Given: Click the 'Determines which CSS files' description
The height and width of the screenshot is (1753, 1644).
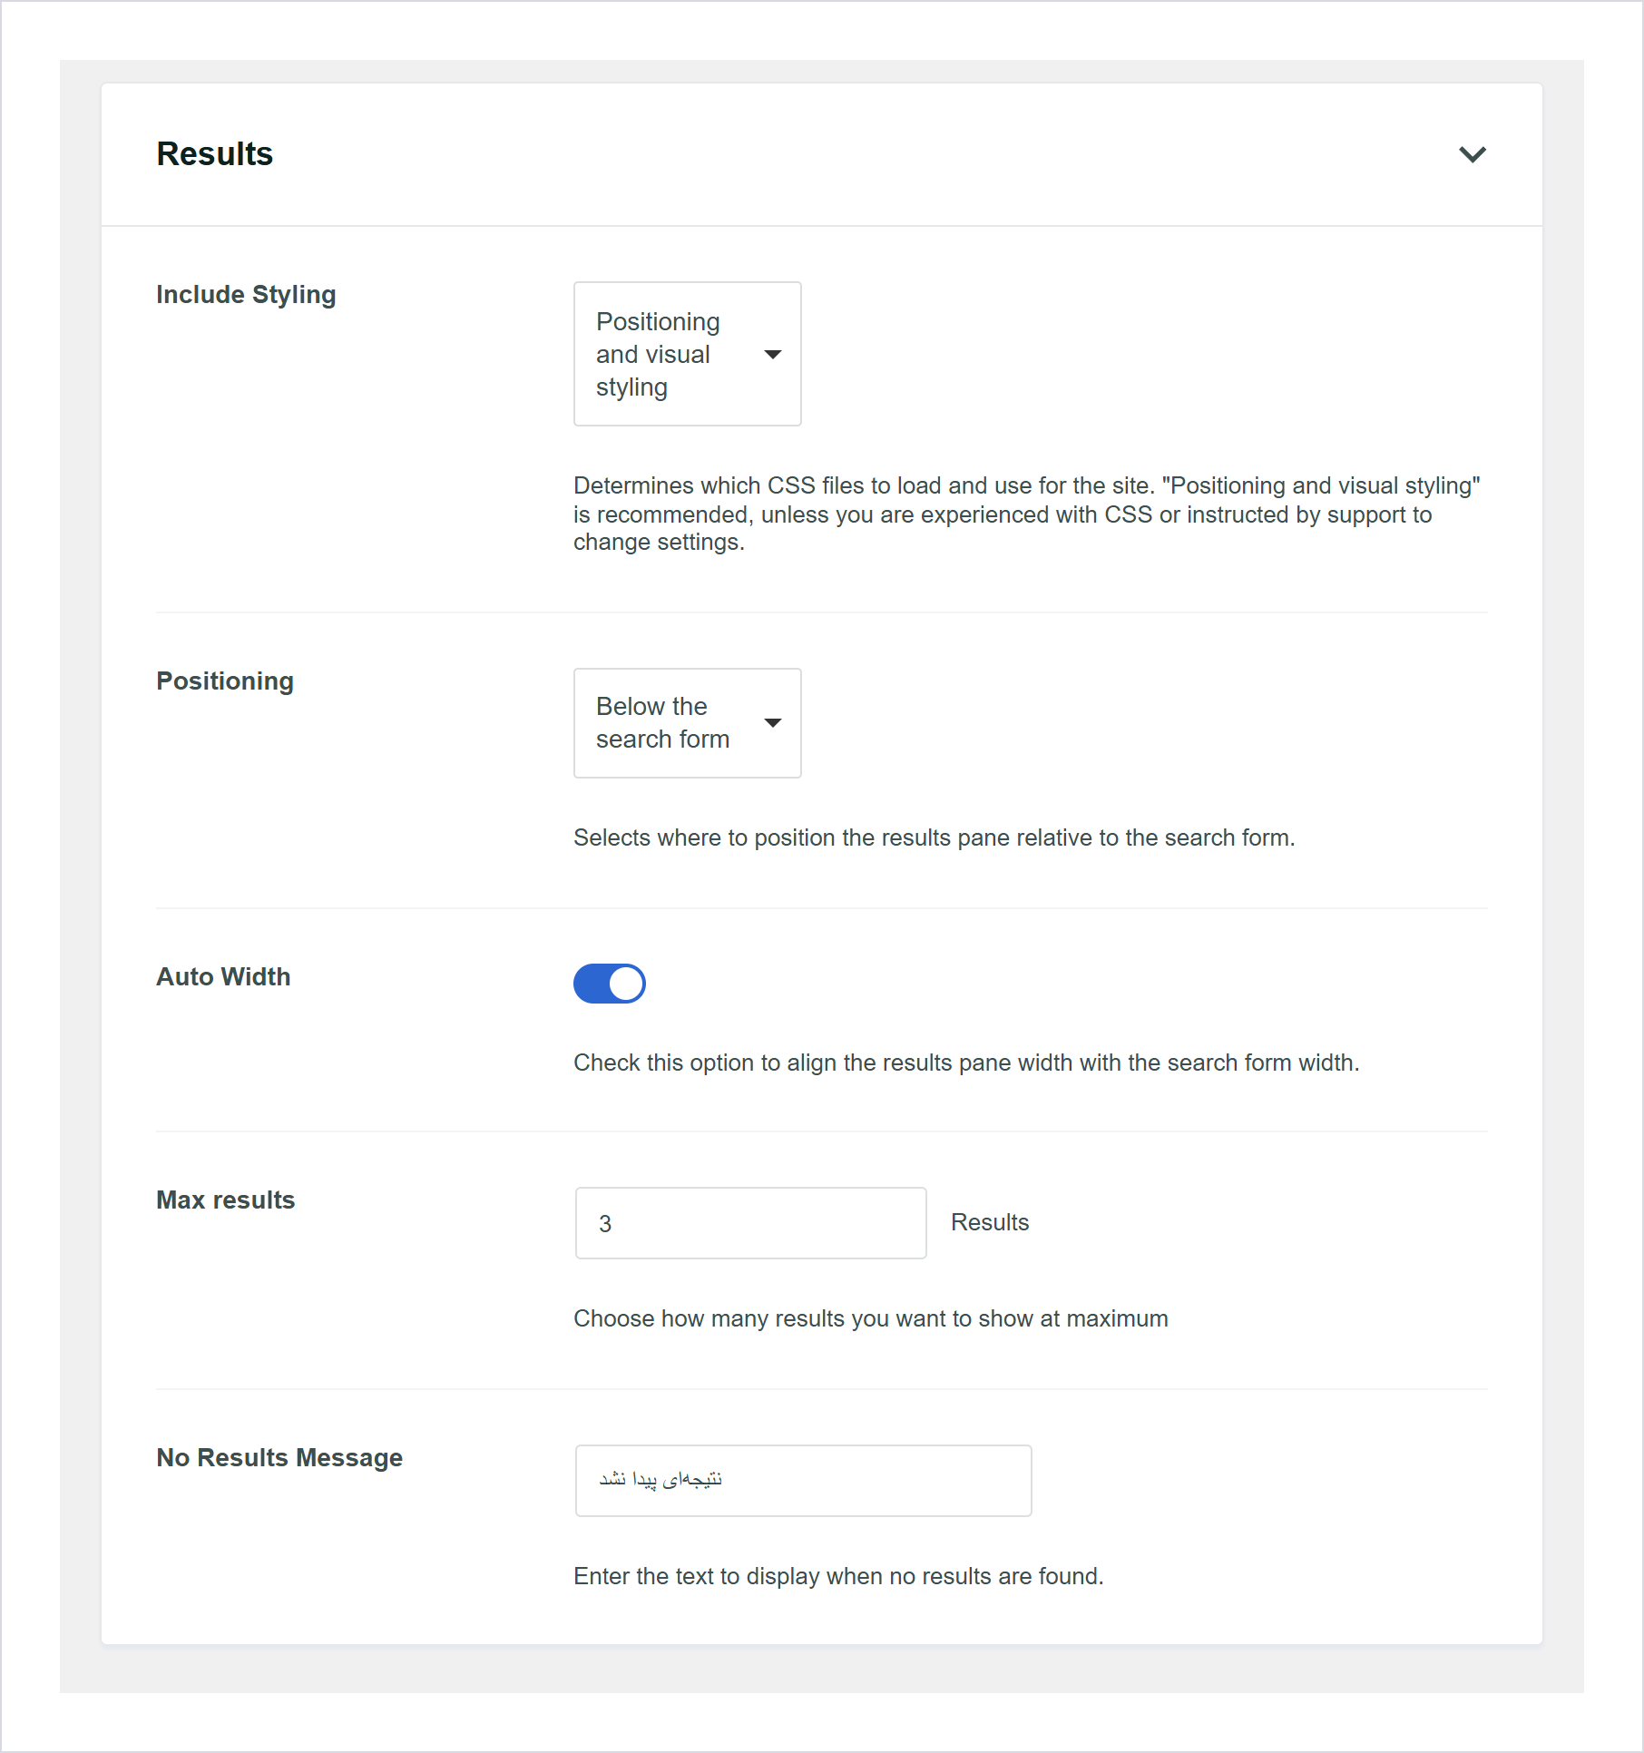Looking at the screenshot, I should 1027,514.
